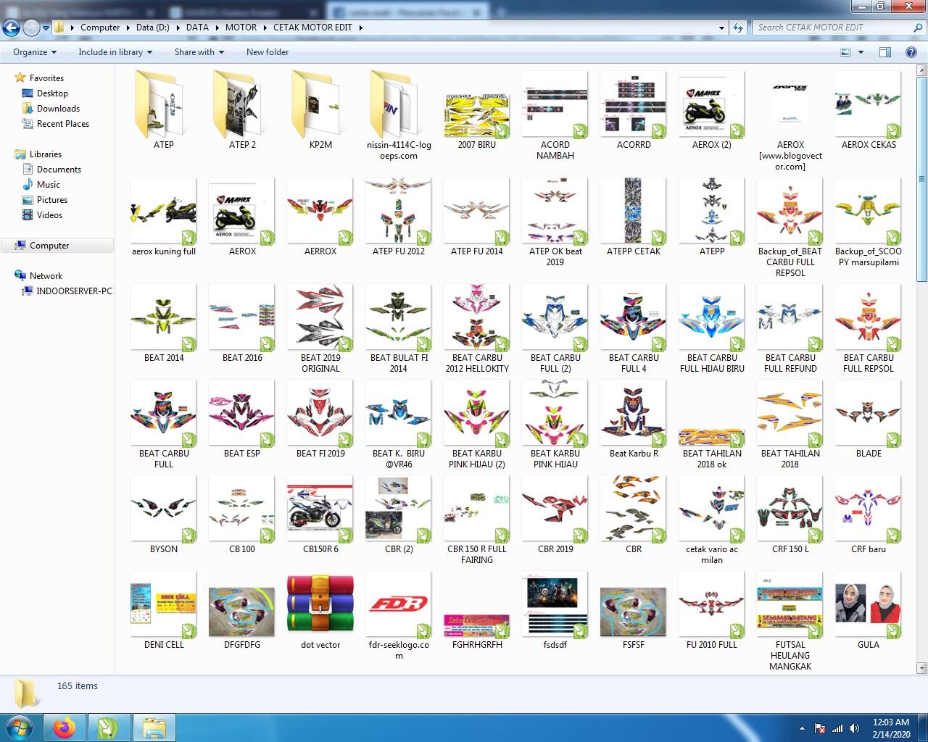Open Desktop in Favorites
The image size is (928, 742).
(52, 93)
